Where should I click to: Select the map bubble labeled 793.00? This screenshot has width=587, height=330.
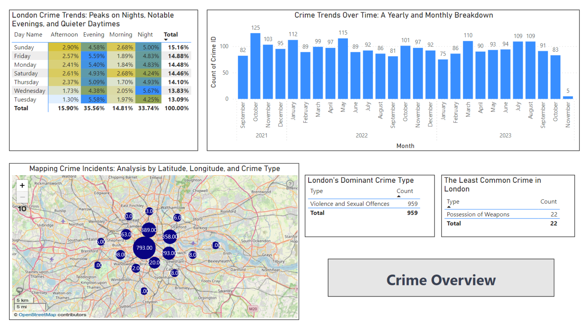144,248
